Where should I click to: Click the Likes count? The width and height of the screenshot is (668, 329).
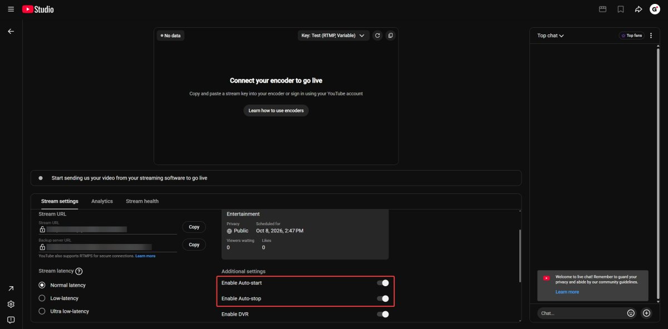coord(263,247)
